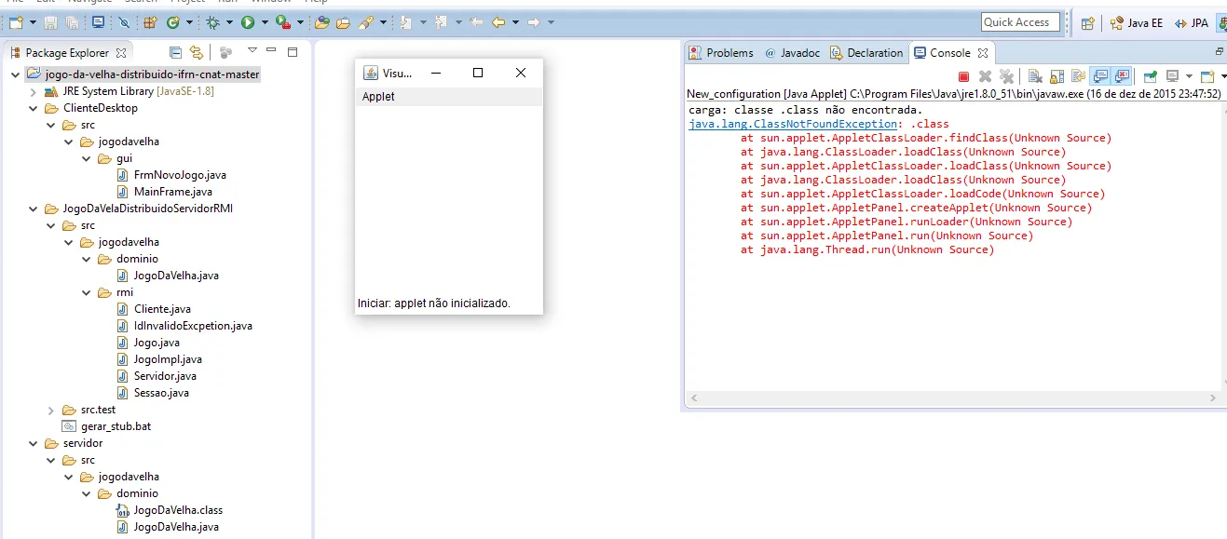
Task: Toggle show console on standard error
Action: point(1122,76)
